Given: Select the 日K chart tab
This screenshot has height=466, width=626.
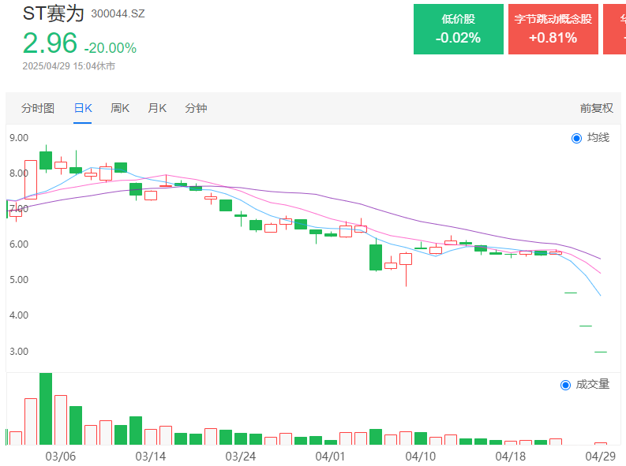Looking at the screenshot, I should (83, 108).
